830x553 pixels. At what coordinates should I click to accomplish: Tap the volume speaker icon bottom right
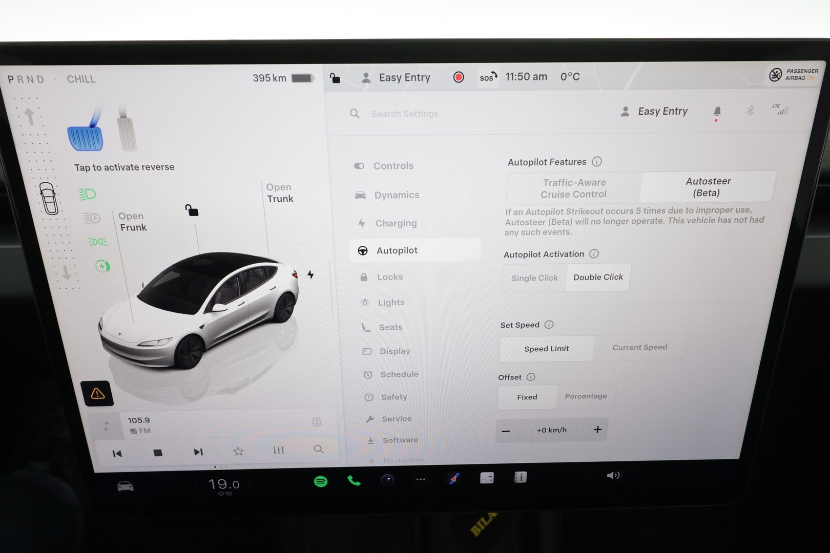[x=613, y=475]
